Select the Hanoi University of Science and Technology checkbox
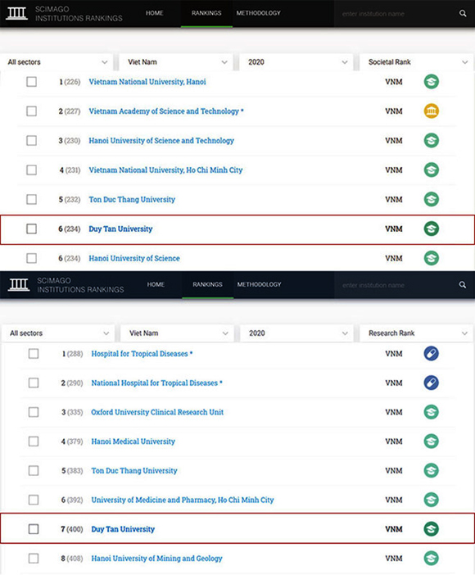Viewport: 475px width, 575px height. coord(32,140)
